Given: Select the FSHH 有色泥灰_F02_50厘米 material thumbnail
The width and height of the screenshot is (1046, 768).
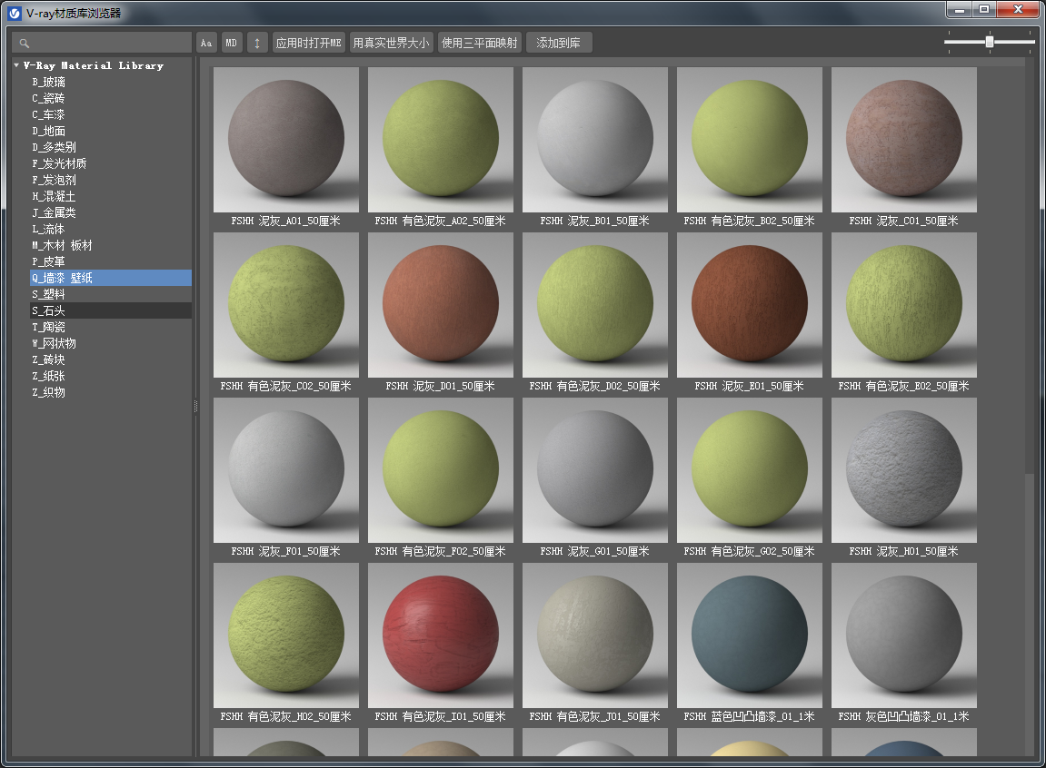Looking at the screenshot, I should tap(440, 470).
